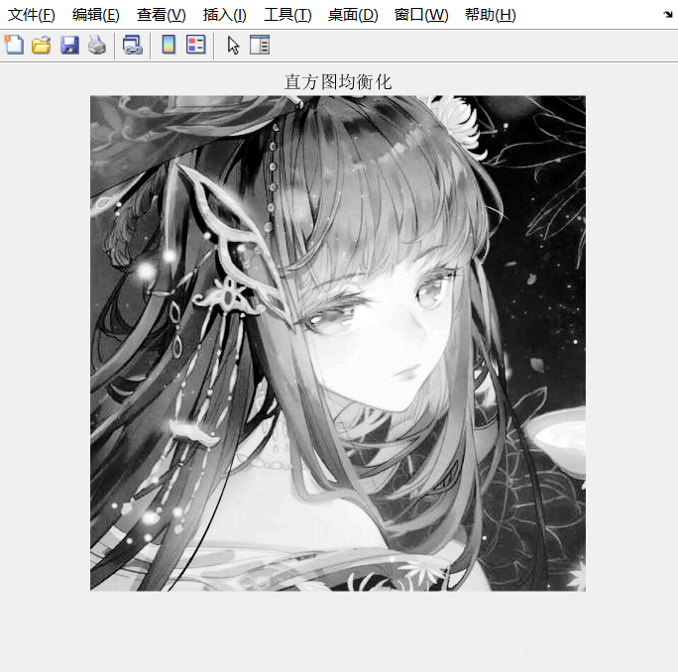This screenshot has width=678, height=672.
Task: Open the Property Inspector icon
Action: [x=260, y=45]
